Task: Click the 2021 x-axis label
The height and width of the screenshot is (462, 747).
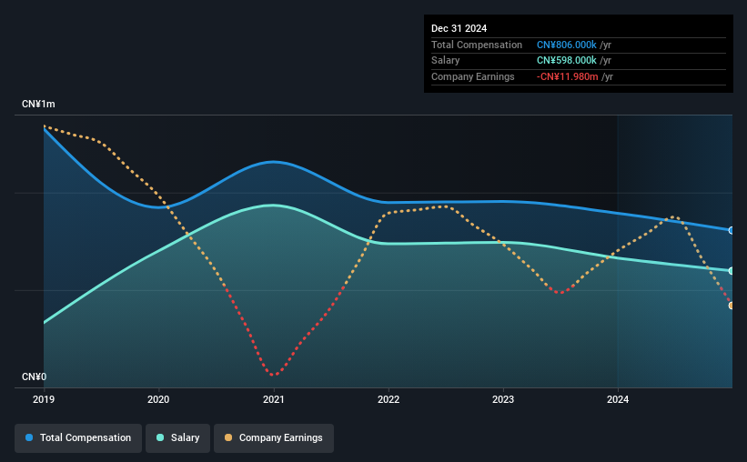Action: [274, 399]
